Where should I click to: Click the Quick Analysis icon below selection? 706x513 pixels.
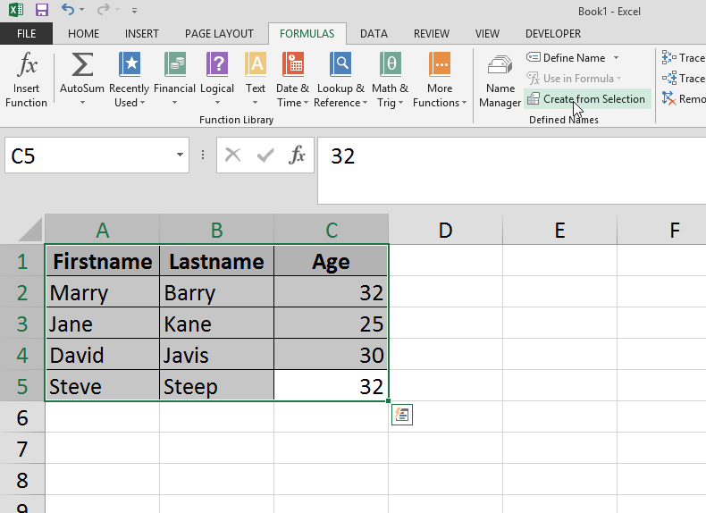click(x=401, y=415)
